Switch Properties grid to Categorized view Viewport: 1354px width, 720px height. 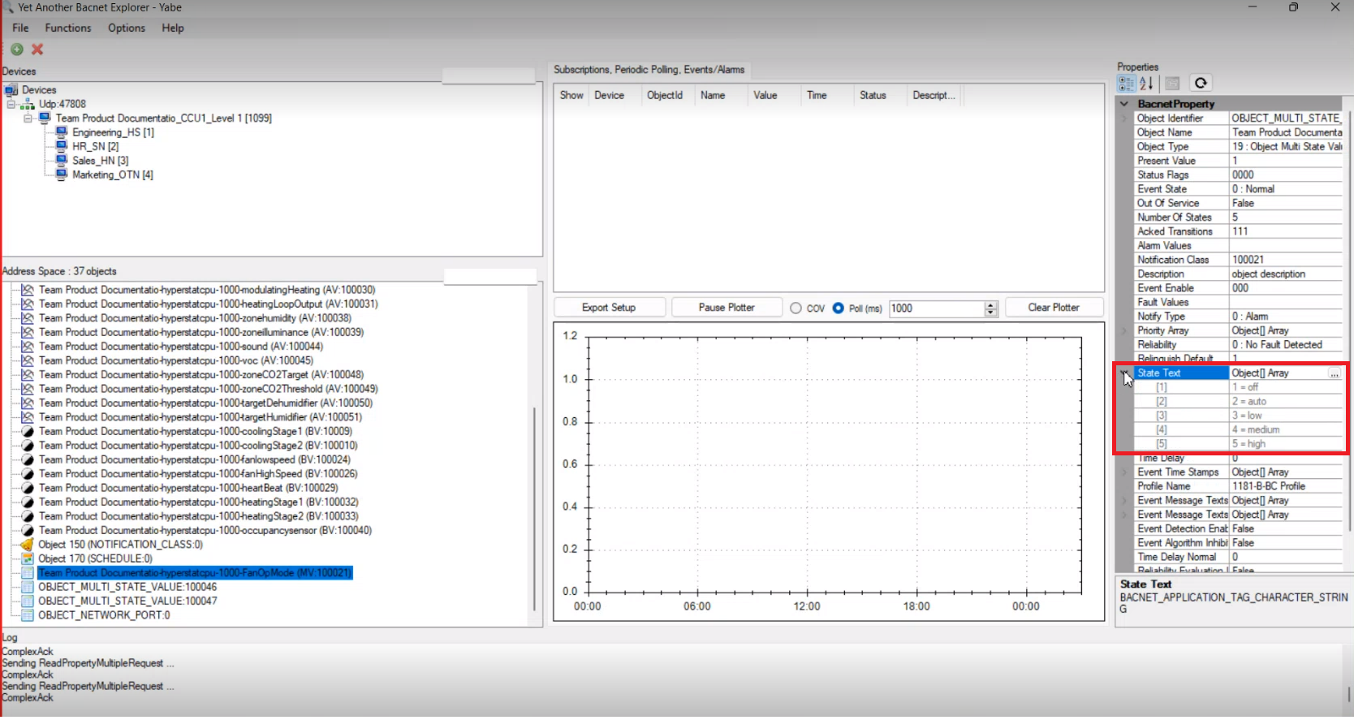1127,83
